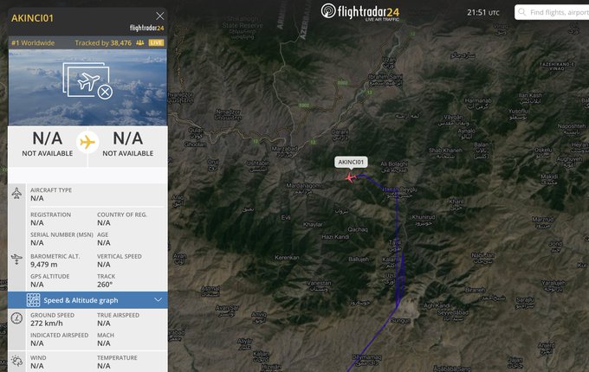Click the #1 Worldwide ranking label
Viewport: 589px width, 372px height.
(33, 42)
